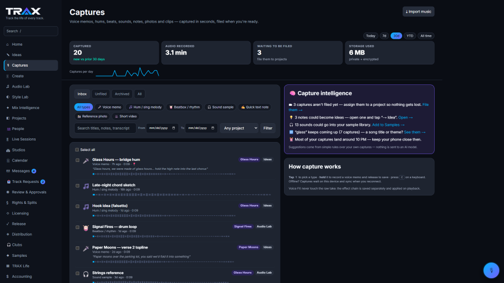Click the microphone icon of Glass Hours bridge hum
504x283 pixels.
pos(86,161)
